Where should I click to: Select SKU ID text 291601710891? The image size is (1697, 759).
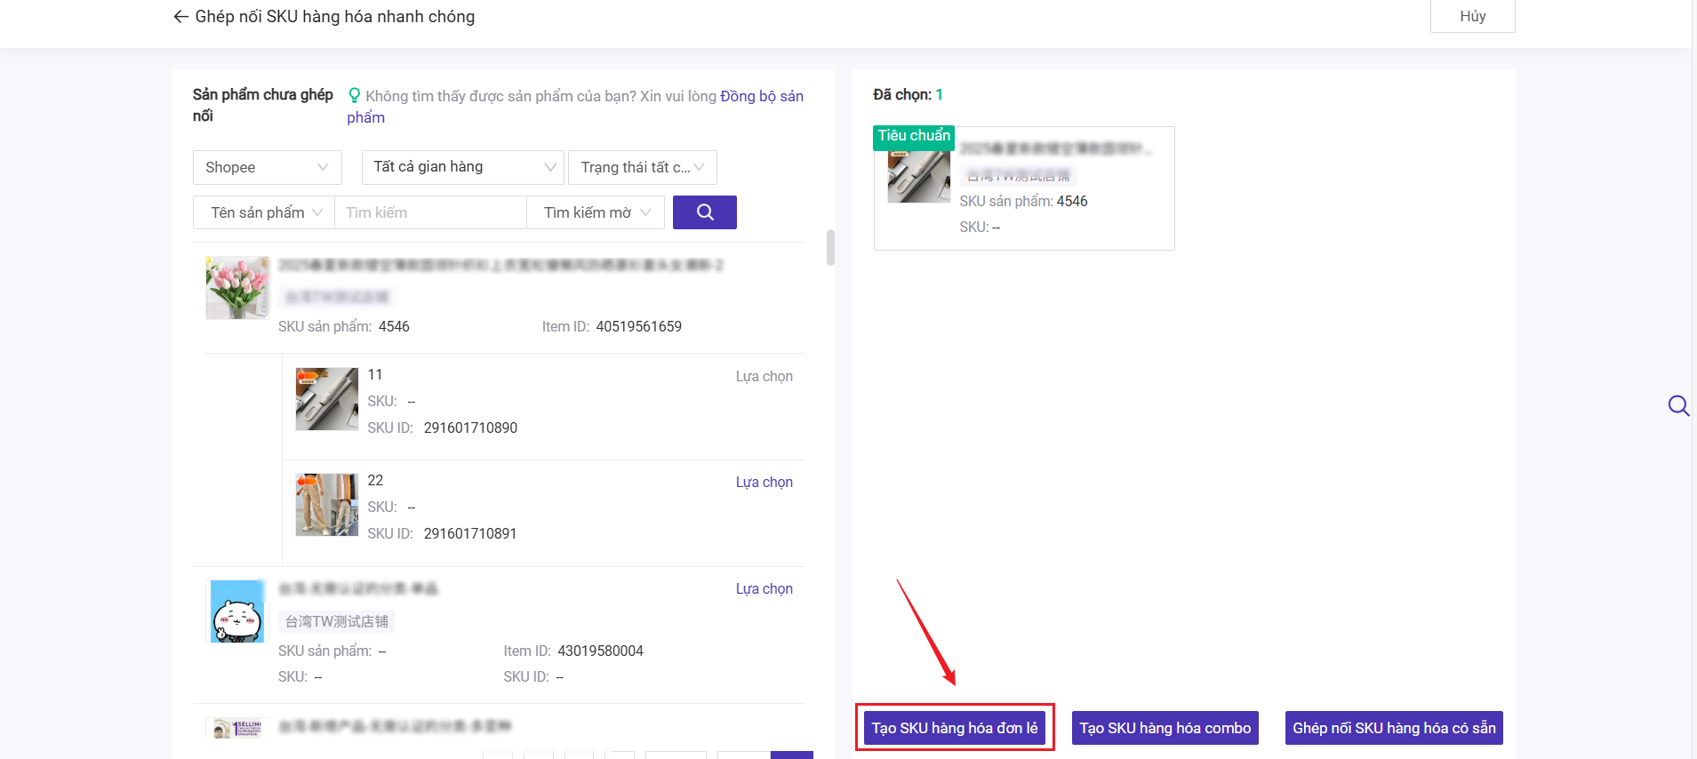pyautogui.click(x=470, y=533)
